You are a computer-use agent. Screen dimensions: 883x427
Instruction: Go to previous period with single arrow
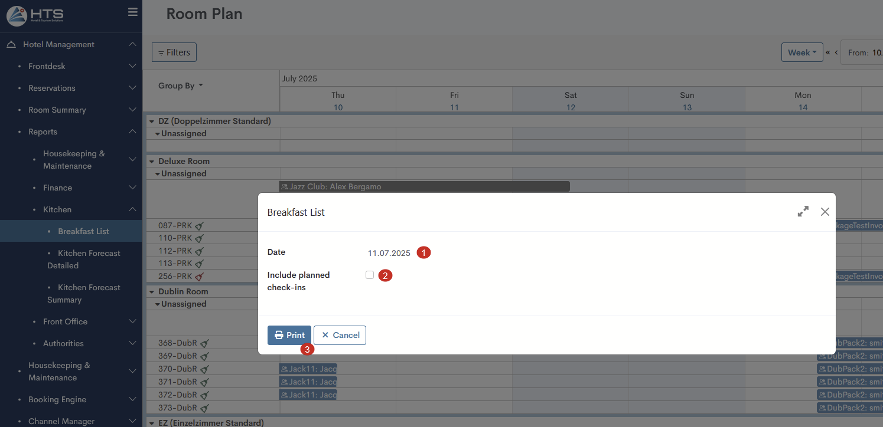click(x=836, y=52)
